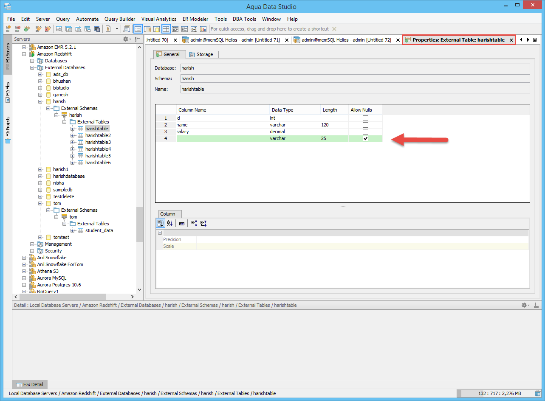
Task: Click the Amazon Redshift server icon
Action: click(32, 54)
